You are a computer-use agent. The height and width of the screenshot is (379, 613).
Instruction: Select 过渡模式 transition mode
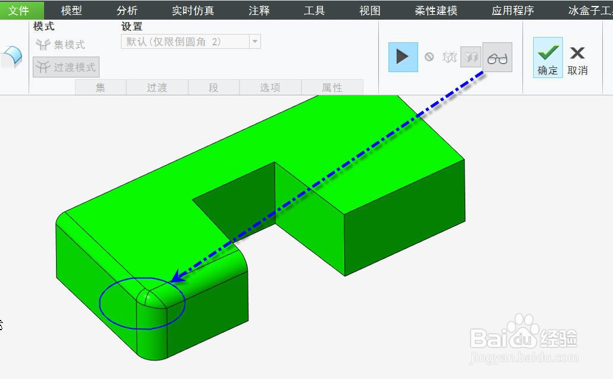66,67
